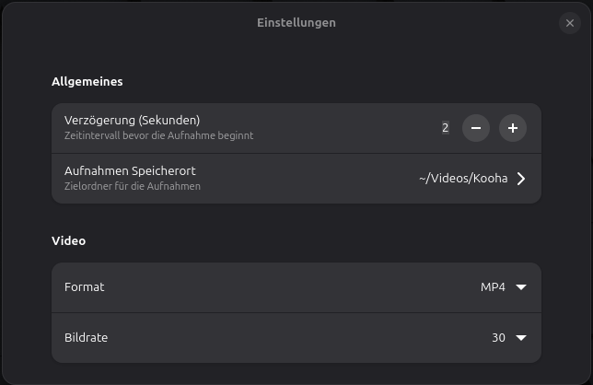Click the MP4 format value

(493, 287)
